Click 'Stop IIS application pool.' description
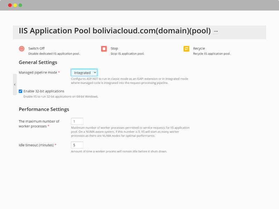Viewport: 279px width, 209px height. [127, 54]
